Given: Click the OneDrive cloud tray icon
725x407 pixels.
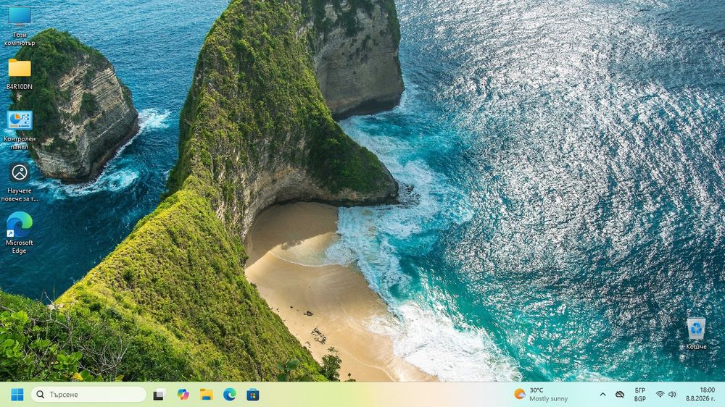Looking at the screenshot, I should 620,395.
